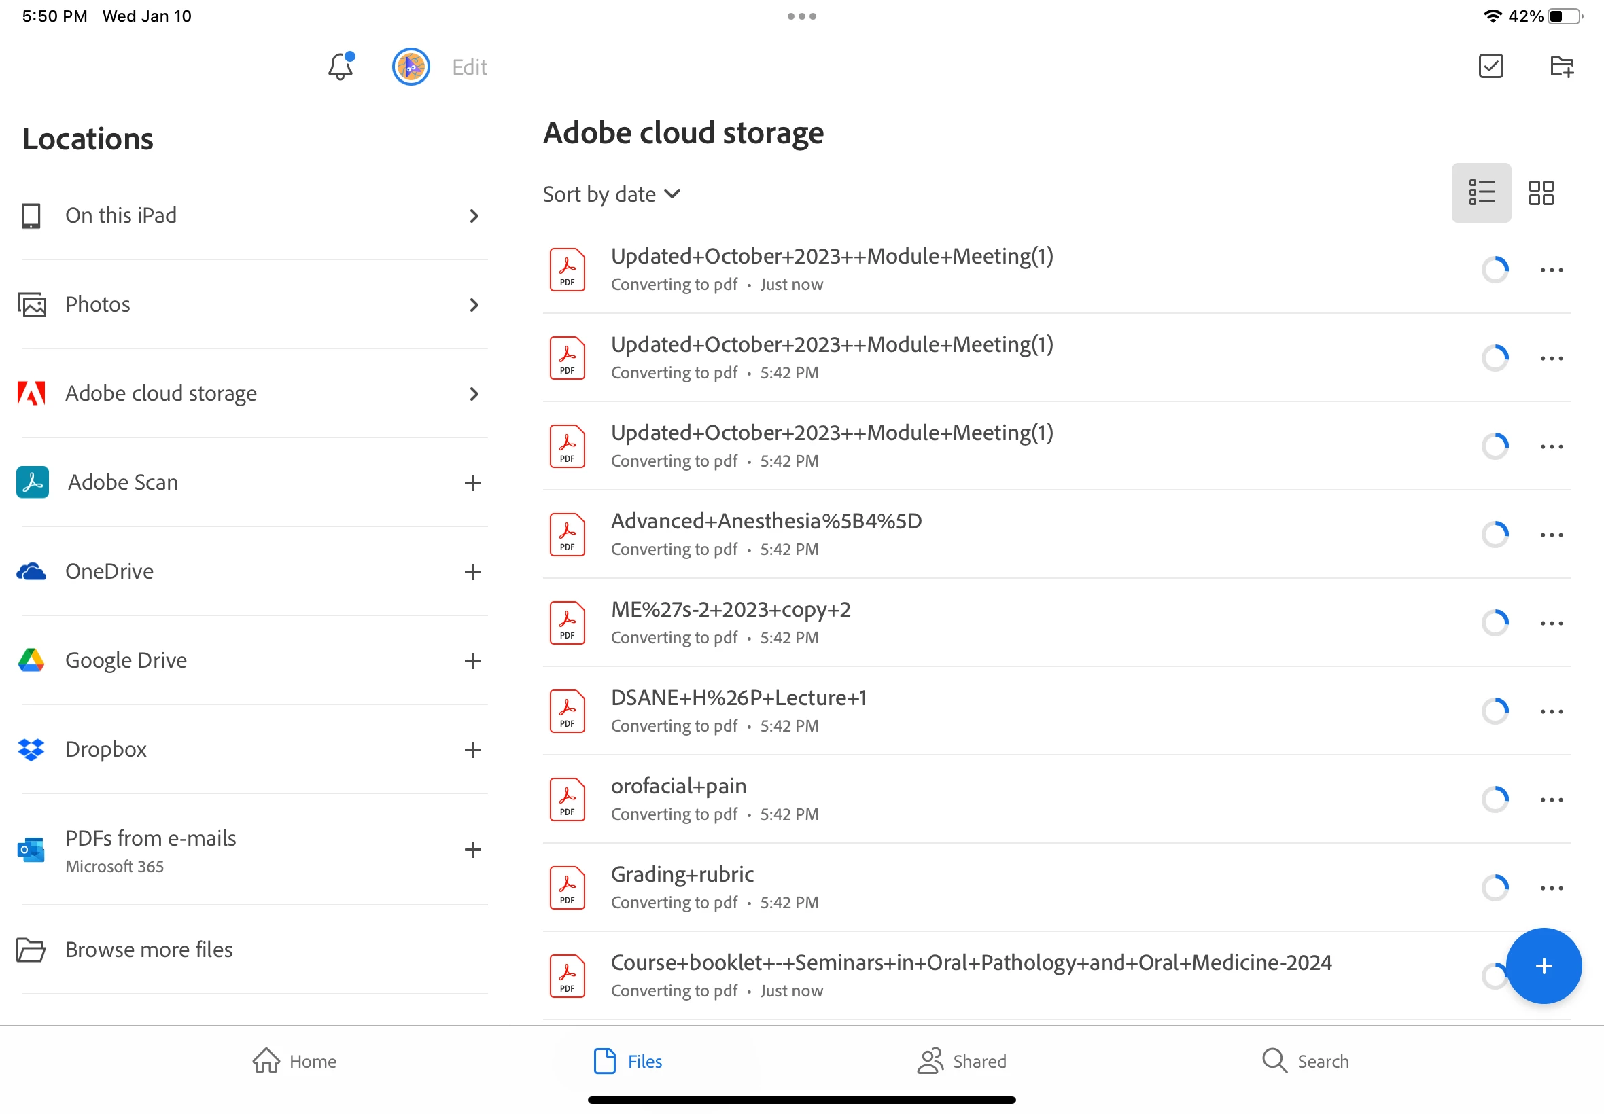Open the notifications bell

[341, 67]
